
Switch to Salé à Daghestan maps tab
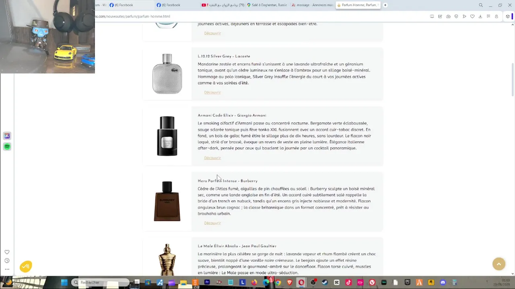click(268, 5)
